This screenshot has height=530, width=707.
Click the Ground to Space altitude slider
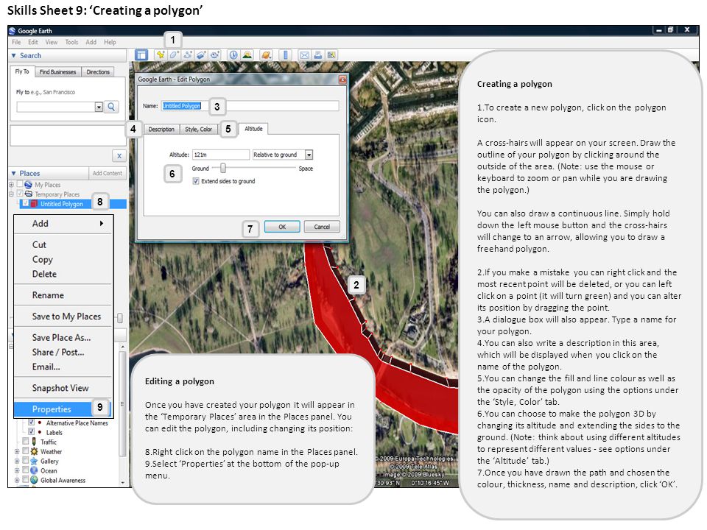tap(254, 168)
